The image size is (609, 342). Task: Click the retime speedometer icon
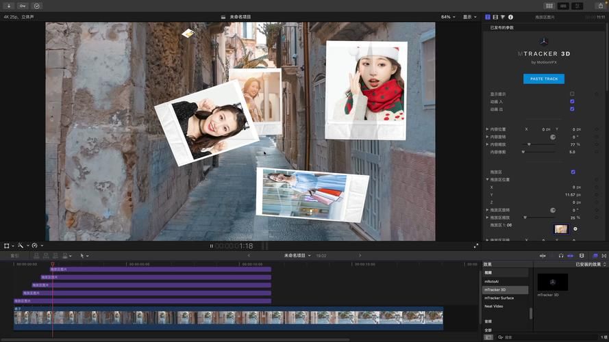tap(34, 246)
